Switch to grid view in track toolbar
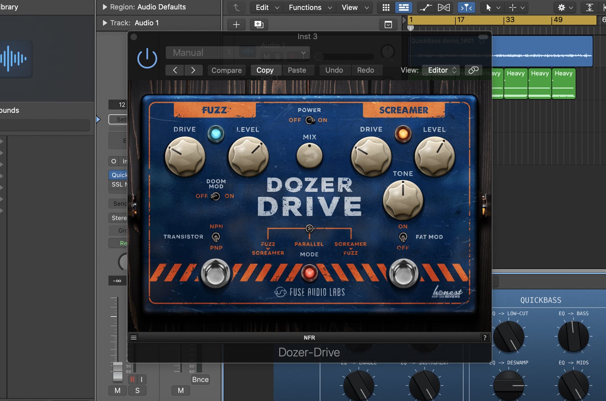 tap(386, 7)
